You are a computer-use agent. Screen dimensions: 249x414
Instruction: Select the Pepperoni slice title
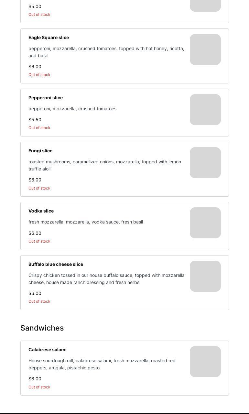click(x=46, y=98)
